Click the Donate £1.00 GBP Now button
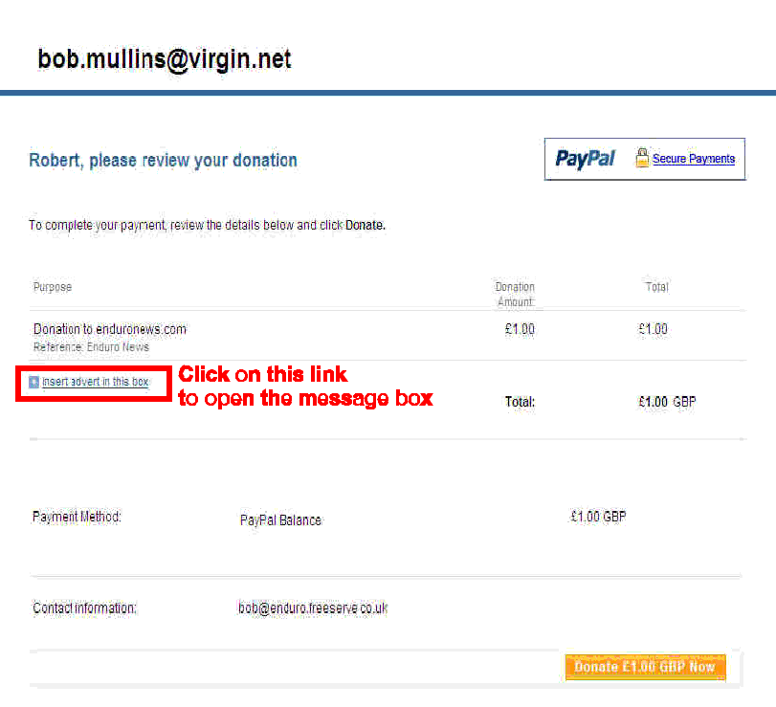Viewport: 776px width, 707px height. tap(645, 667)
